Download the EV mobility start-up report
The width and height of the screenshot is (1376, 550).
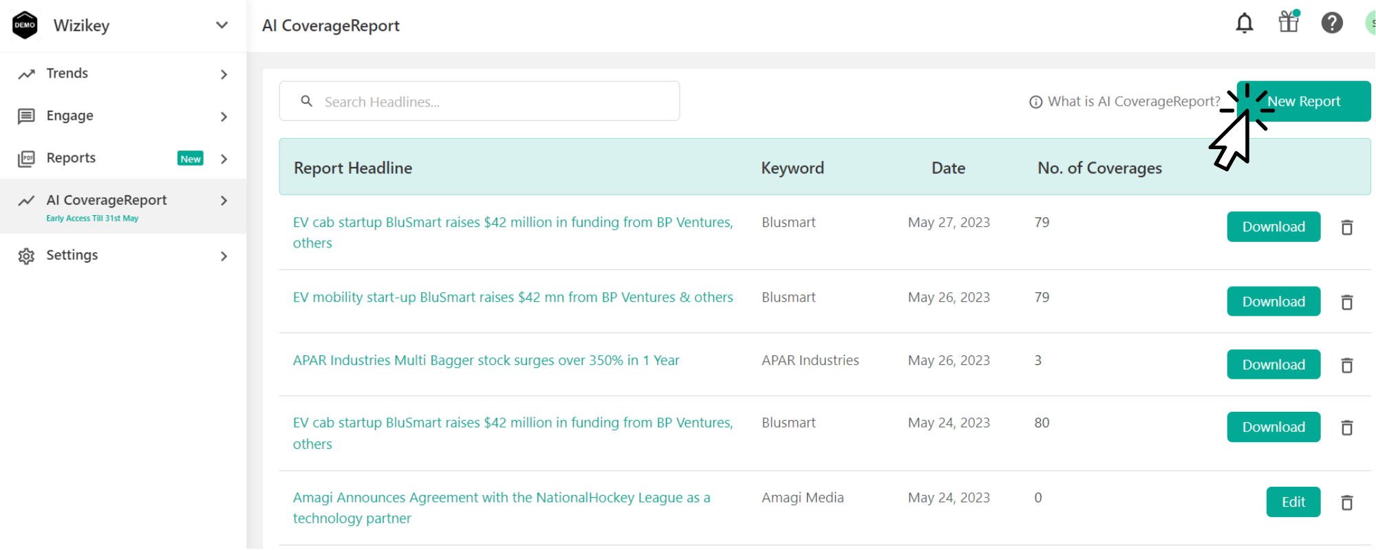(x=1273, y=302)
